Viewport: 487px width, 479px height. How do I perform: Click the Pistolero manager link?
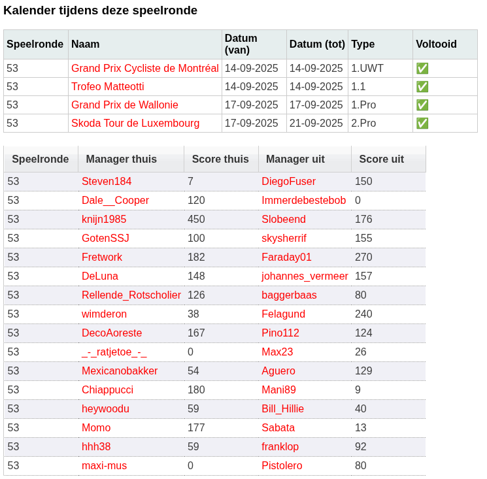click(x=282, y=465)
